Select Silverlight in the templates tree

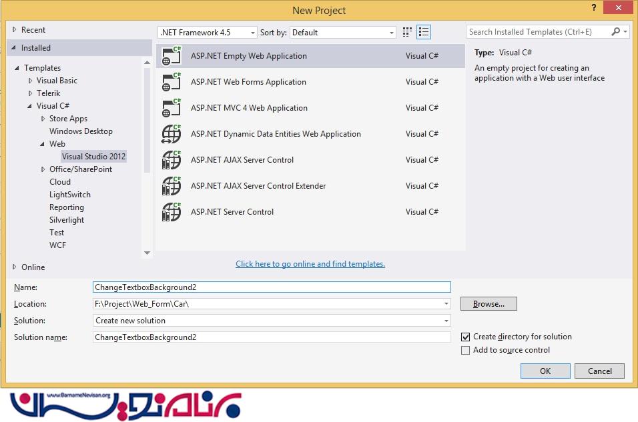[x=67, y=220]
